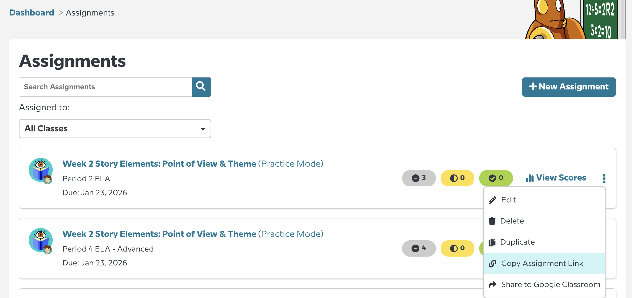Image resolution: width=632 pixels, height=298 pixels.
Task: Navigate to Dashboard via breadcrumb
Action: (31, 12)
